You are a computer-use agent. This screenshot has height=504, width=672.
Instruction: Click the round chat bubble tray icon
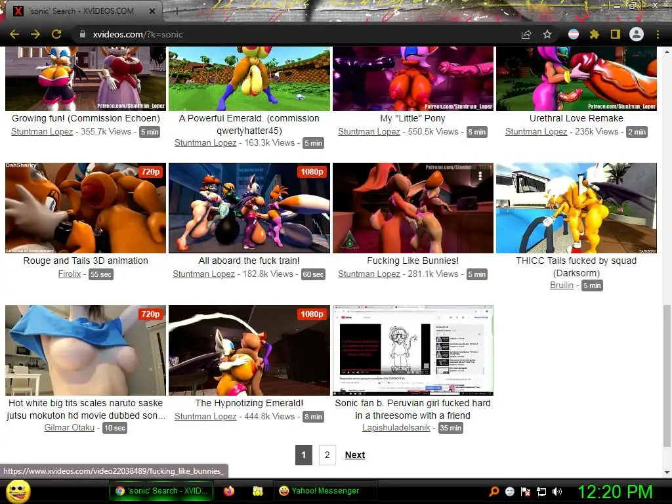click(x=509, y=492)
